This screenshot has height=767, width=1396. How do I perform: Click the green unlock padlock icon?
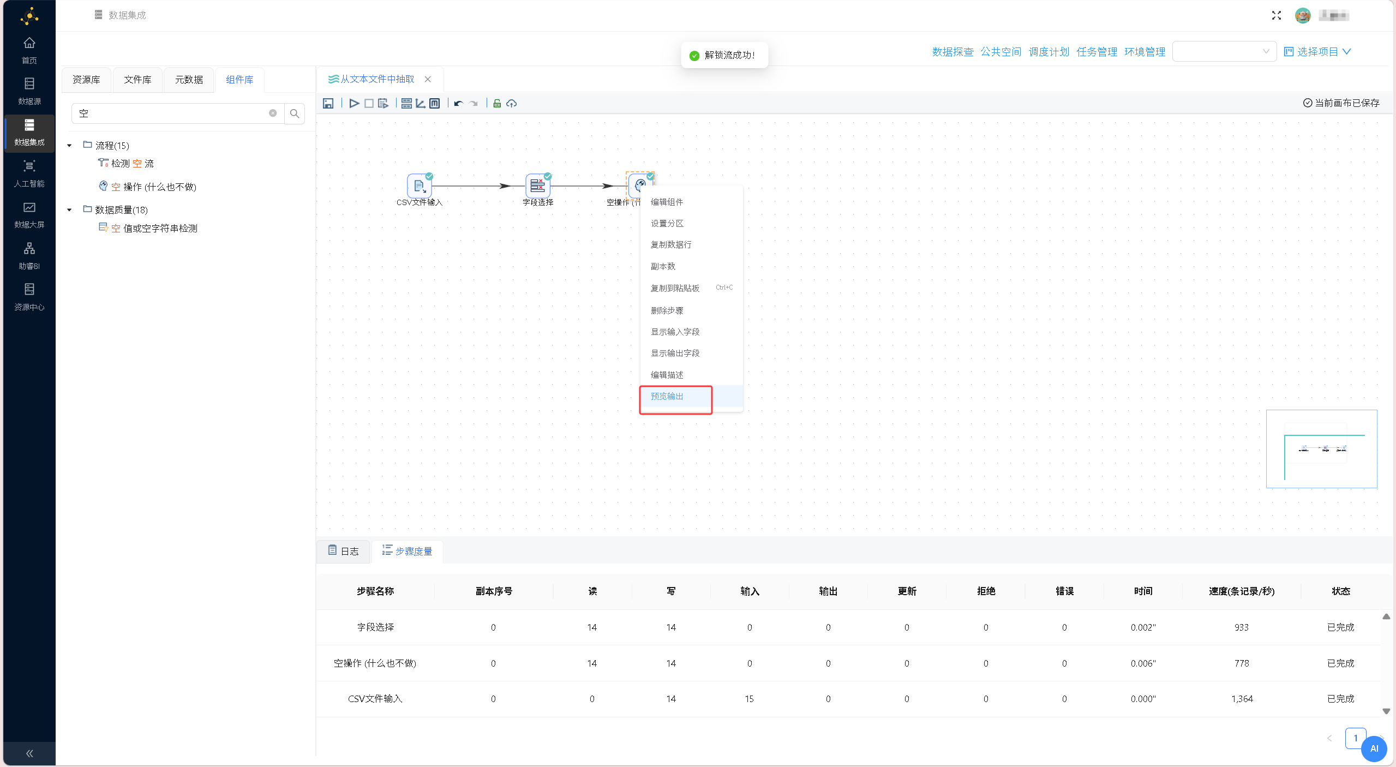tap(497, 103)
